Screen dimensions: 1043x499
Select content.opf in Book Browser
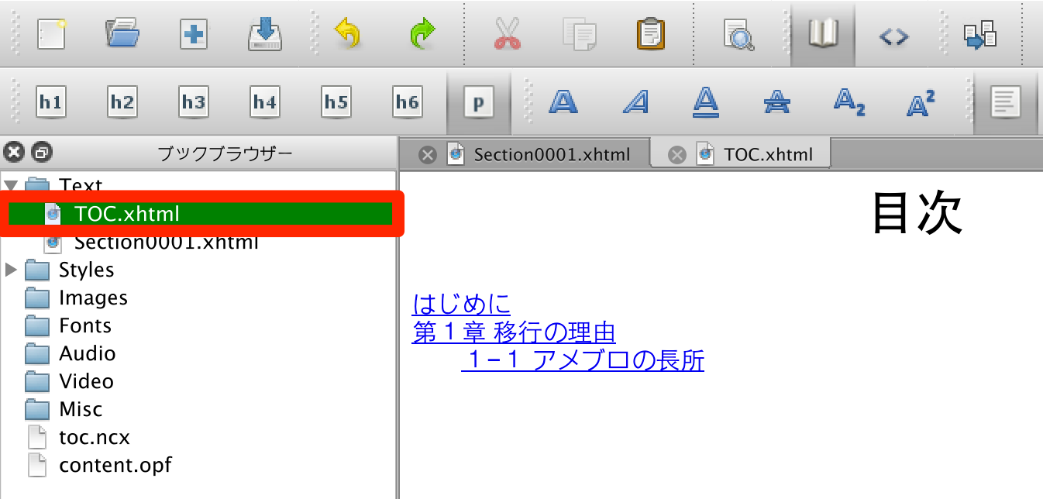[x=115, y=465]
